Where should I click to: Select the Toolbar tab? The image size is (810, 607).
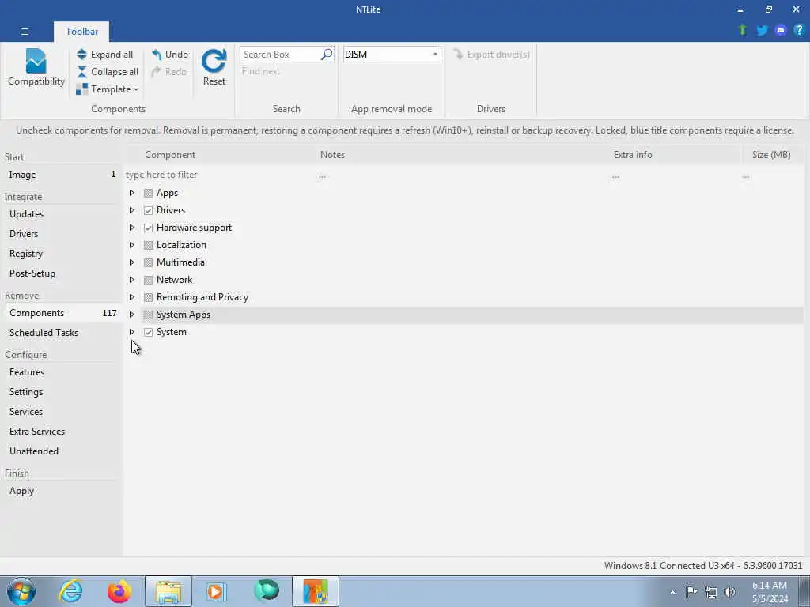(81, 32)
